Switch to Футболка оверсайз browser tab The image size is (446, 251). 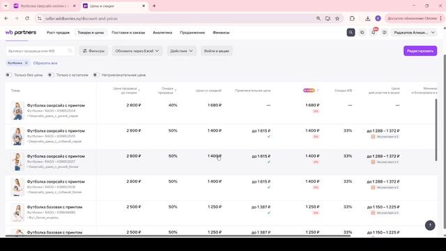(x=45, y=6)
